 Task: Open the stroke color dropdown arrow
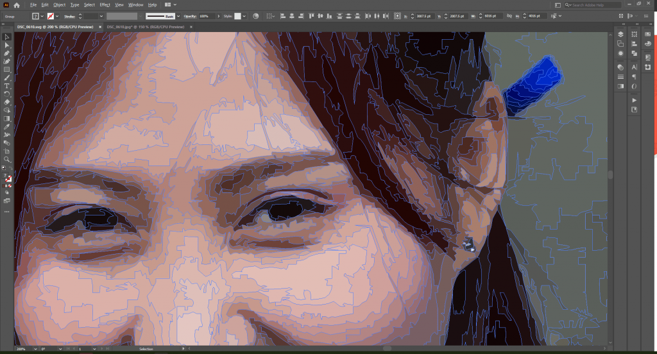pos(57,16)
